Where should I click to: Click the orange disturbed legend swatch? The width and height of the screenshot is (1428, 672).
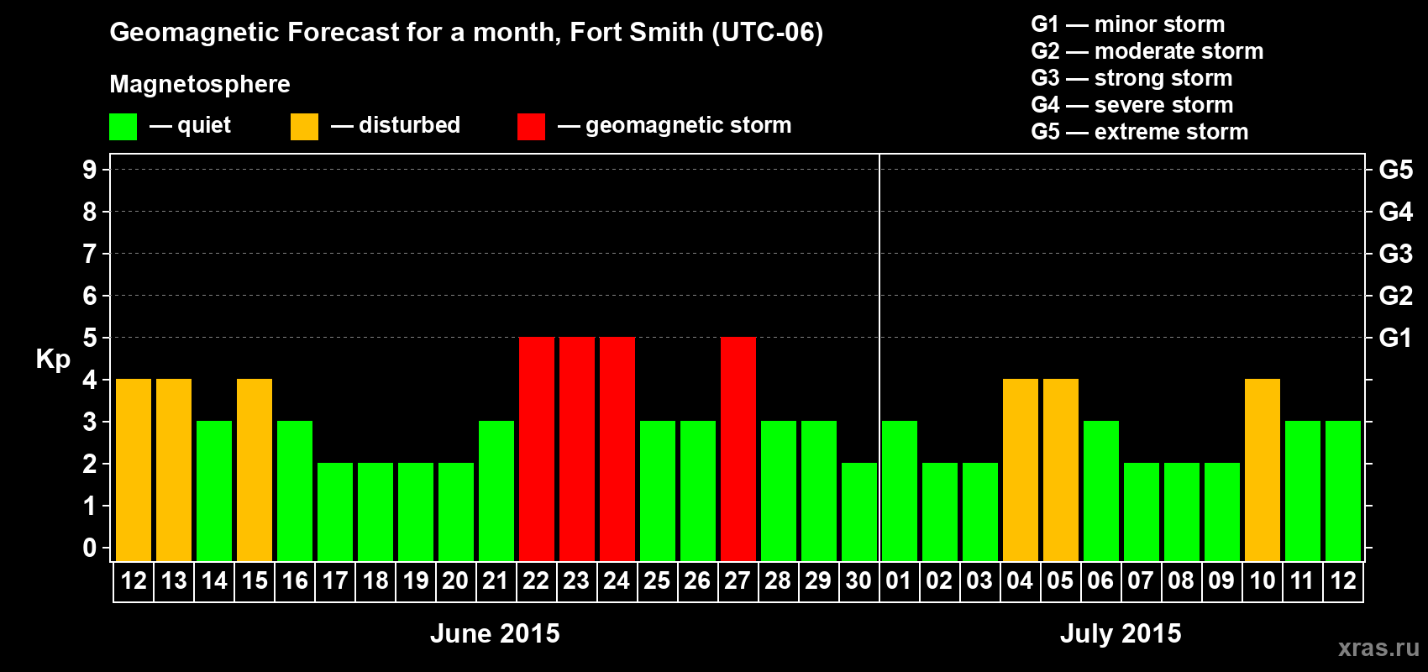[x=304, y=127]
